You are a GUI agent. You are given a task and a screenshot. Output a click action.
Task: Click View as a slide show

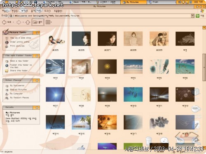tap(21, 38)
